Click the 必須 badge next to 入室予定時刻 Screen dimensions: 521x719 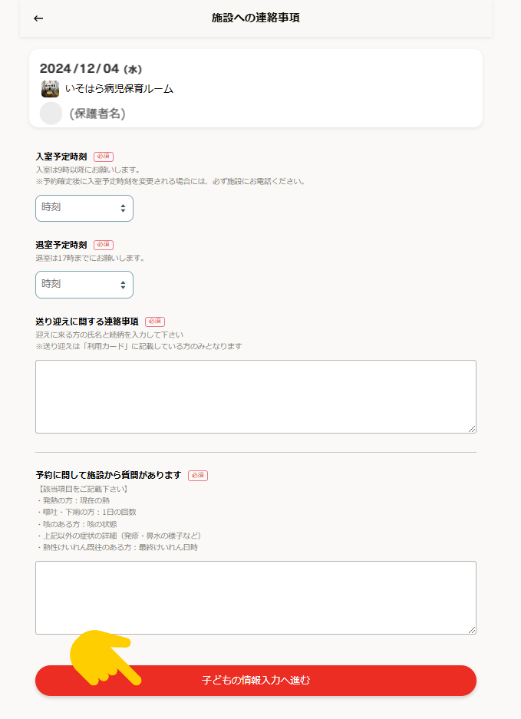click(104, 157)
